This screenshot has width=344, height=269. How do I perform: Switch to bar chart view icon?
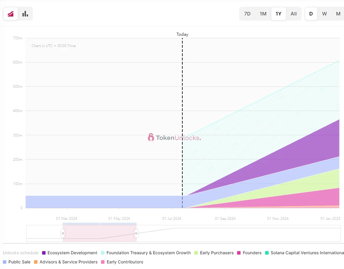25,14
